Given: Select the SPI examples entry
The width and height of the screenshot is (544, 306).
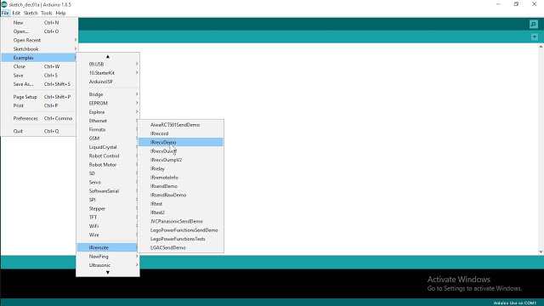Looking at the screenshot, I should (108, 200).
